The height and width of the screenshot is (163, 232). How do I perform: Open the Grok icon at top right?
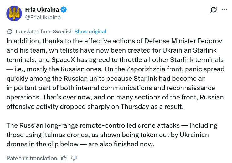coord(214,10)
